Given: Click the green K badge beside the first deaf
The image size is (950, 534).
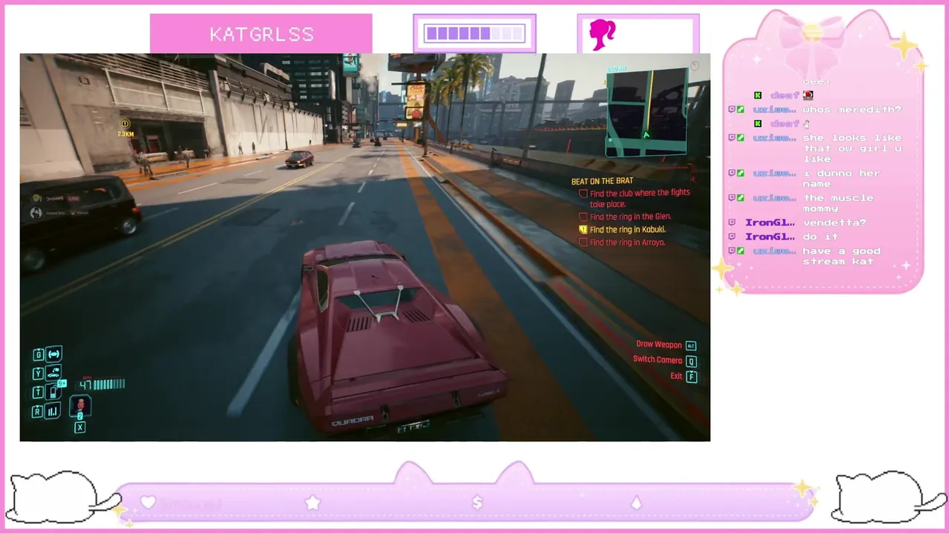Looking at the screenshot, I should (758, 95).
